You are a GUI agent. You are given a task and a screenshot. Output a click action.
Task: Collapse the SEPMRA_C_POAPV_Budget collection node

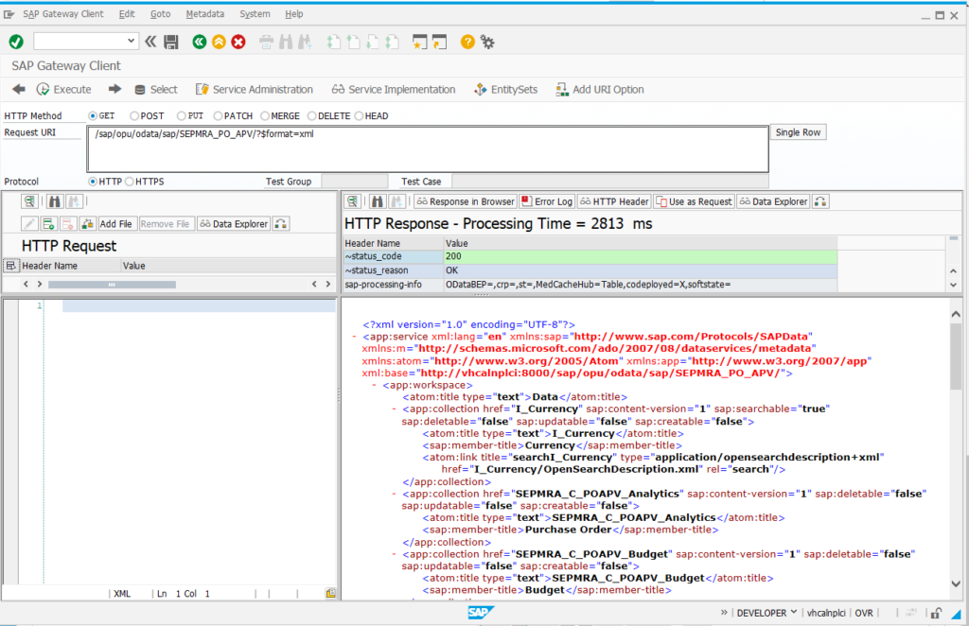pos(394,554)
